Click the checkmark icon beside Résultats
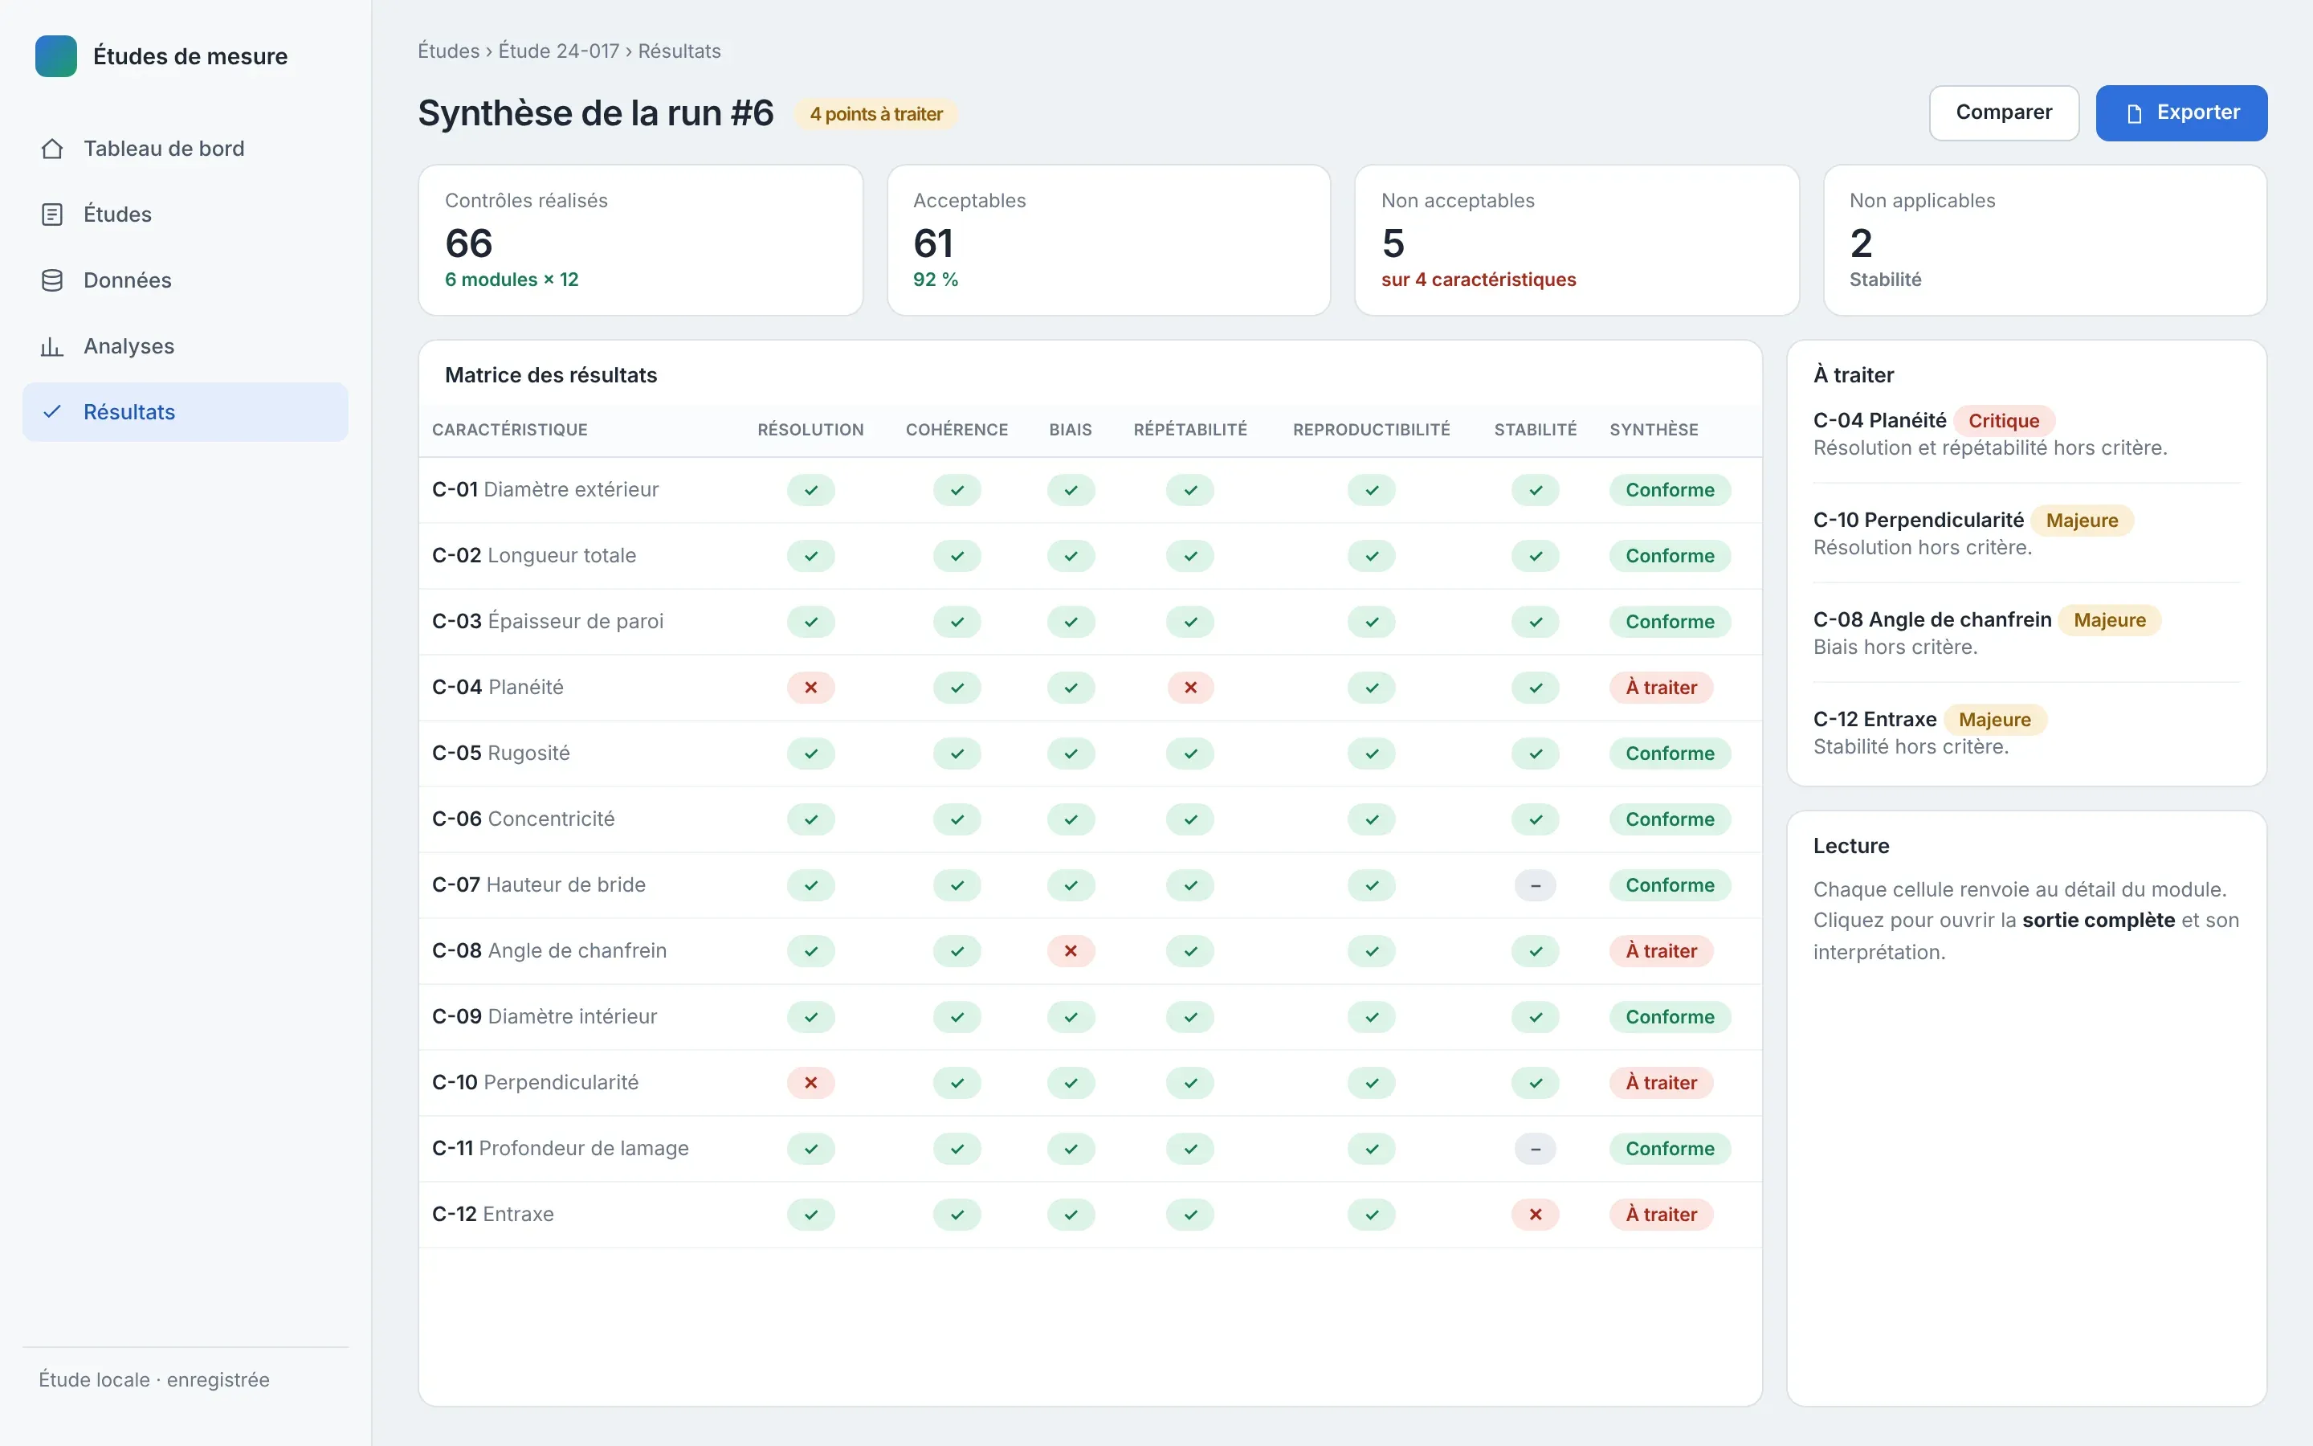The width and height of the screenshot is (2313, 1446). (52, 412)
